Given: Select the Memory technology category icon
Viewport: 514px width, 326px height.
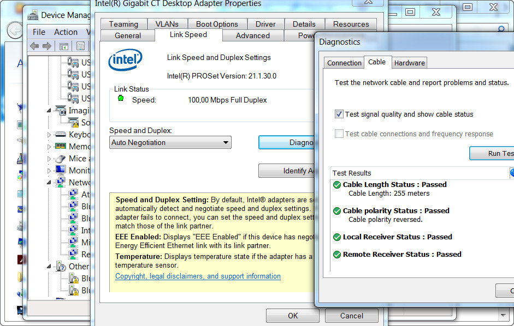Looking at the screenshot, I should pos(61,146).
